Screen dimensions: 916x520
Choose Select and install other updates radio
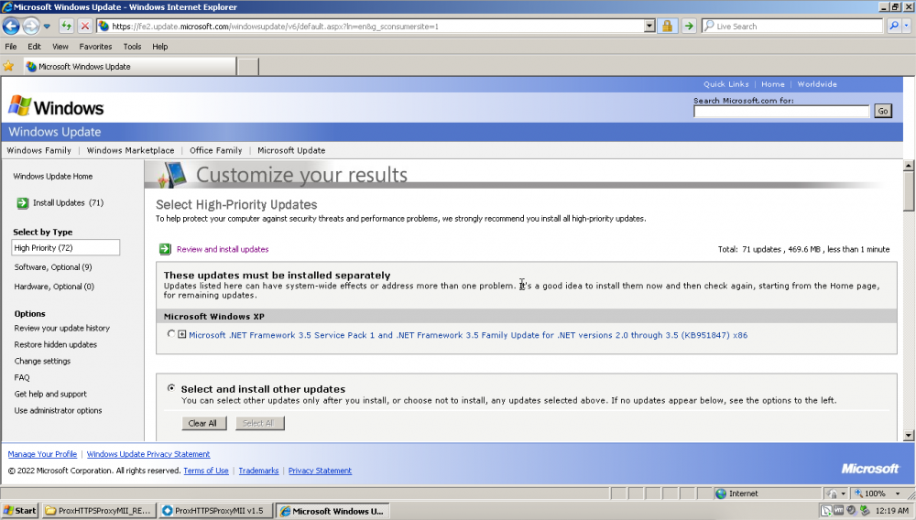(x=171, y=387)
